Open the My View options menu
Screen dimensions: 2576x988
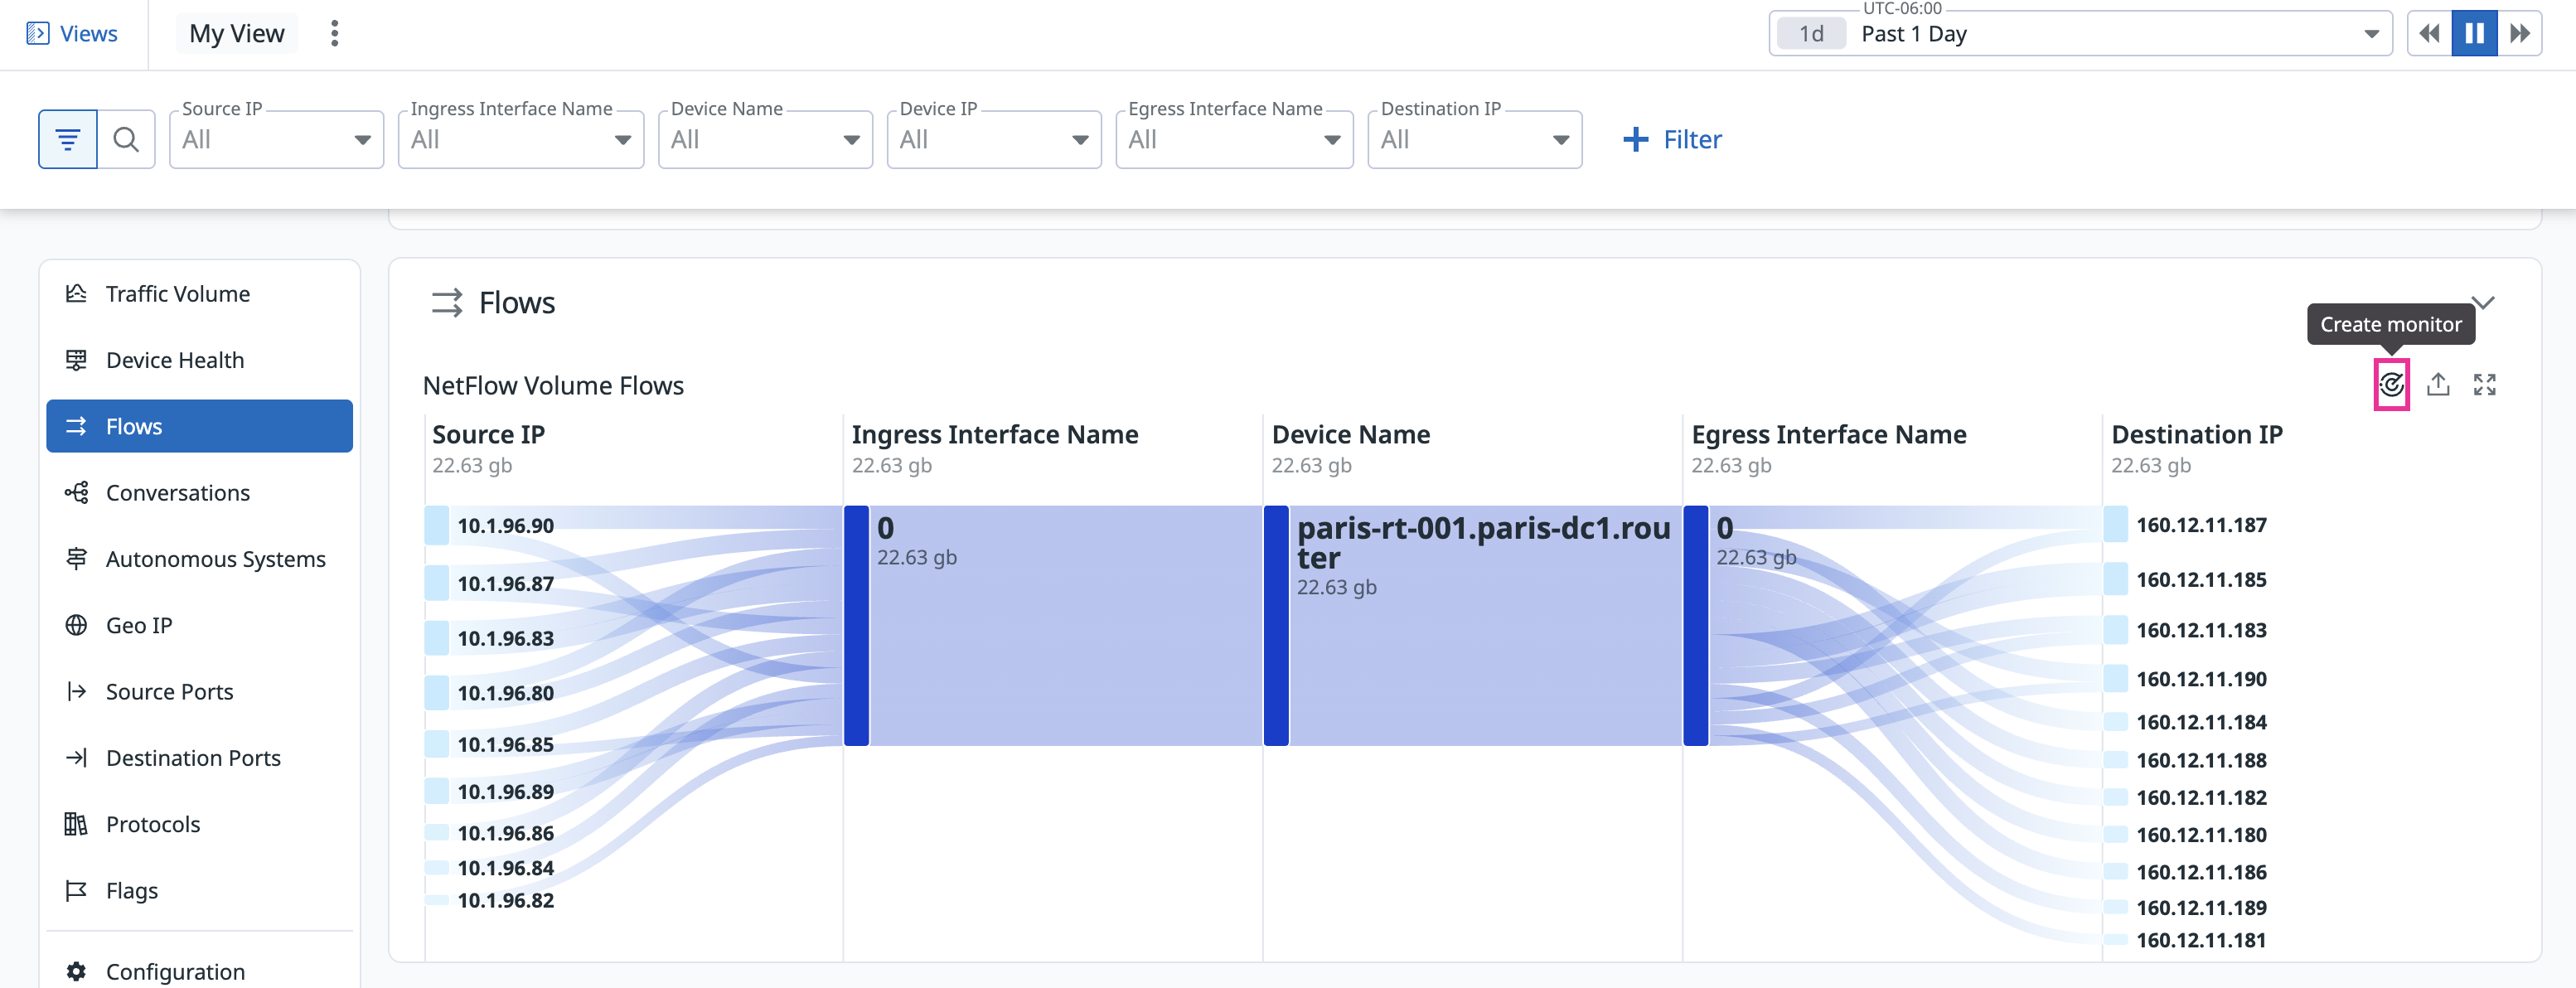tap(334, 32)
